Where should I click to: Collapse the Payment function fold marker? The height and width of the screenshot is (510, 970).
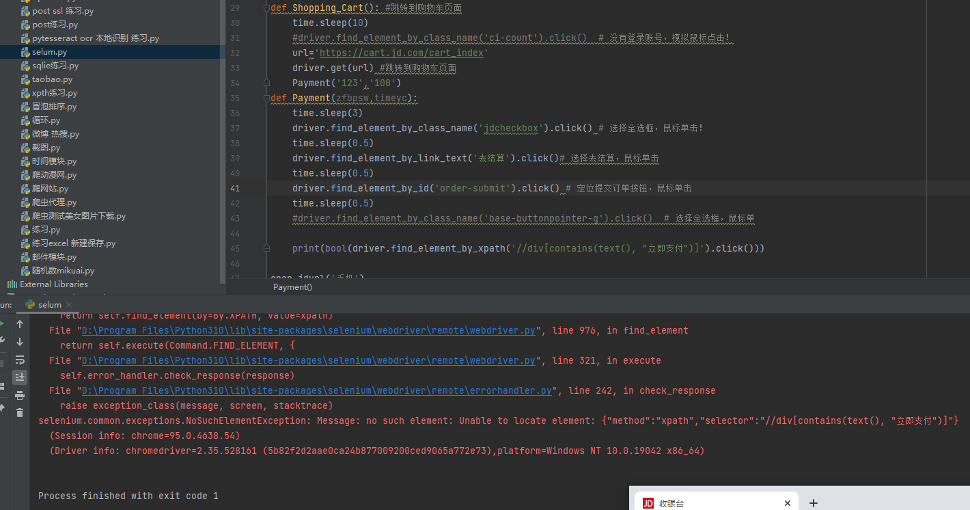point(266,98)
